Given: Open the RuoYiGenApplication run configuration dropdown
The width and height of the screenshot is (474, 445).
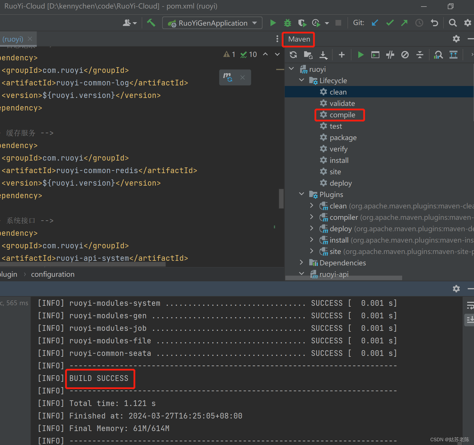Looking at the screenshot, I should click(x=212, y=23).
